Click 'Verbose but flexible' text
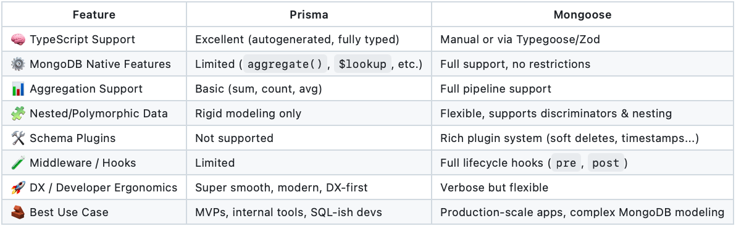Viewport: 736px width, 226px height. (494, 188)
